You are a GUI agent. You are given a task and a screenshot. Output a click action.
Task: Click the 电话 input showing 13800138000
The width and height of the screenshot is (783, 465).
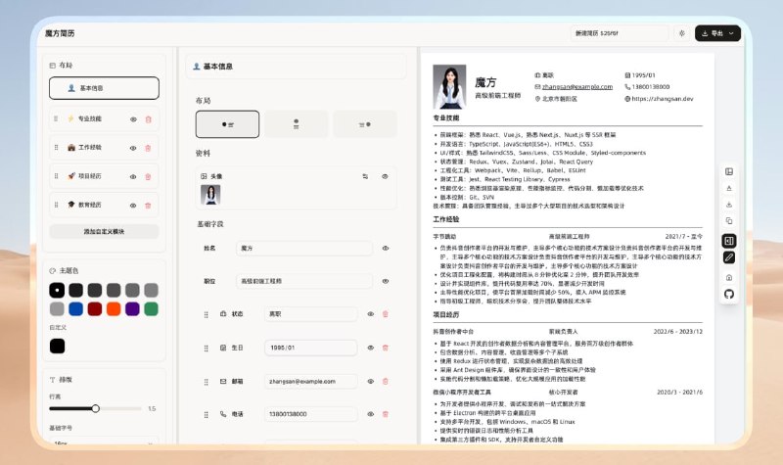coord(310,414)
